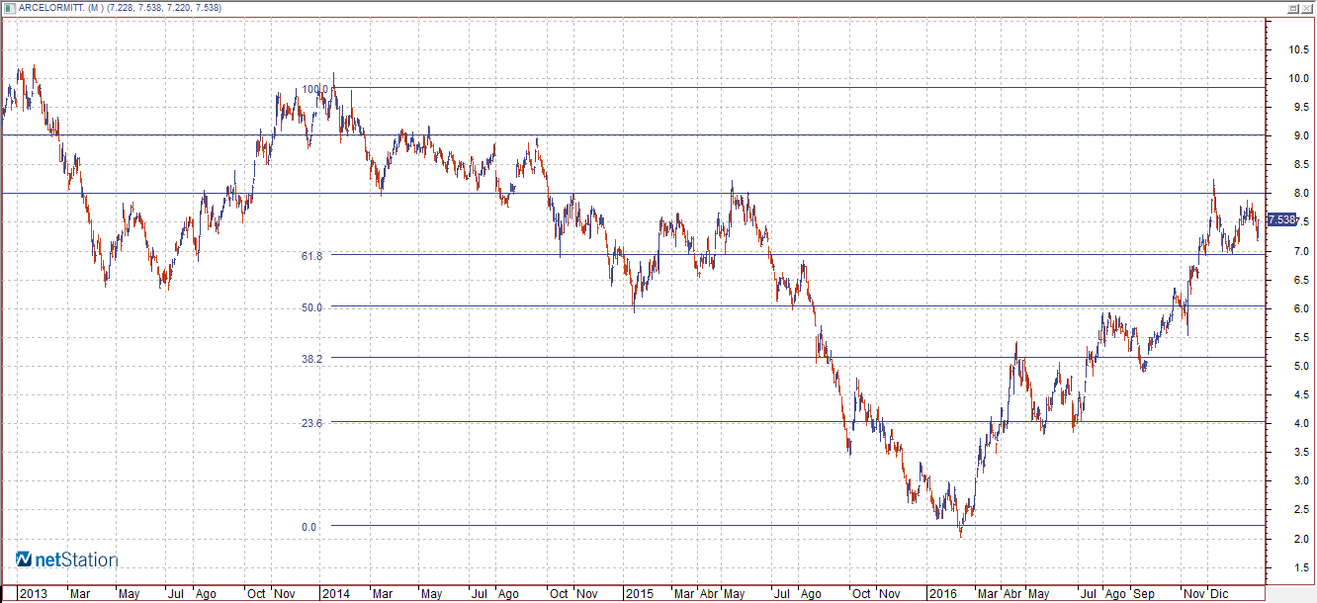
Task: Click the netStation logo
Action: pyautogui.click(x=67, y=560)
